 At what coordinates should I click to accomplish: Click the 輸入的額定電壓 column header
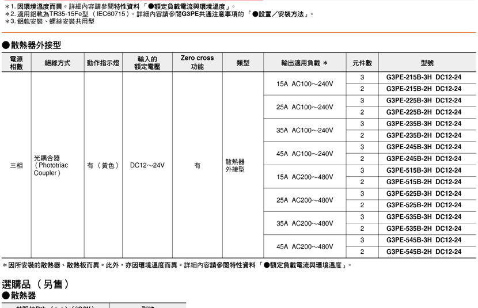coord(147,63)
